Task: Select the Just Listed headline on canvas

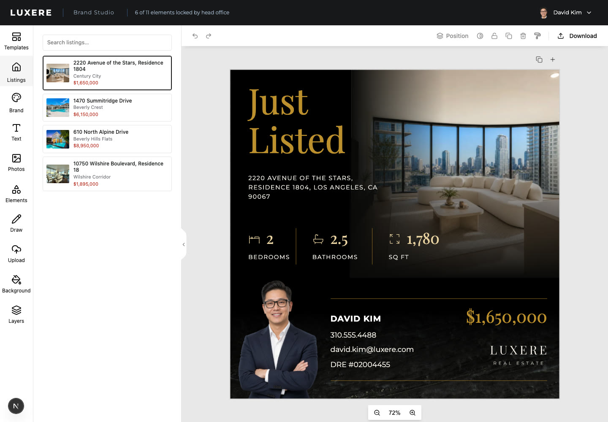Action: 296,121
